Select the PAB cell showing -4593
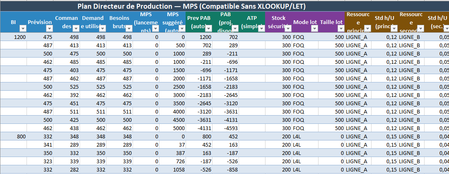449x174 pixels. tap(226, 128)
